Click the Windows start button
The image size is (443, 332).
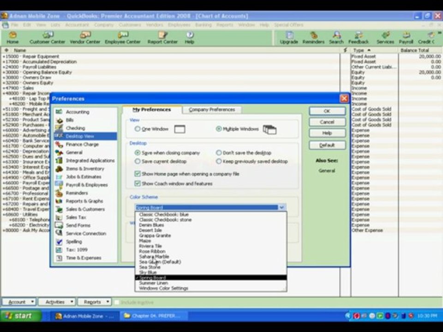click(20, 315)
